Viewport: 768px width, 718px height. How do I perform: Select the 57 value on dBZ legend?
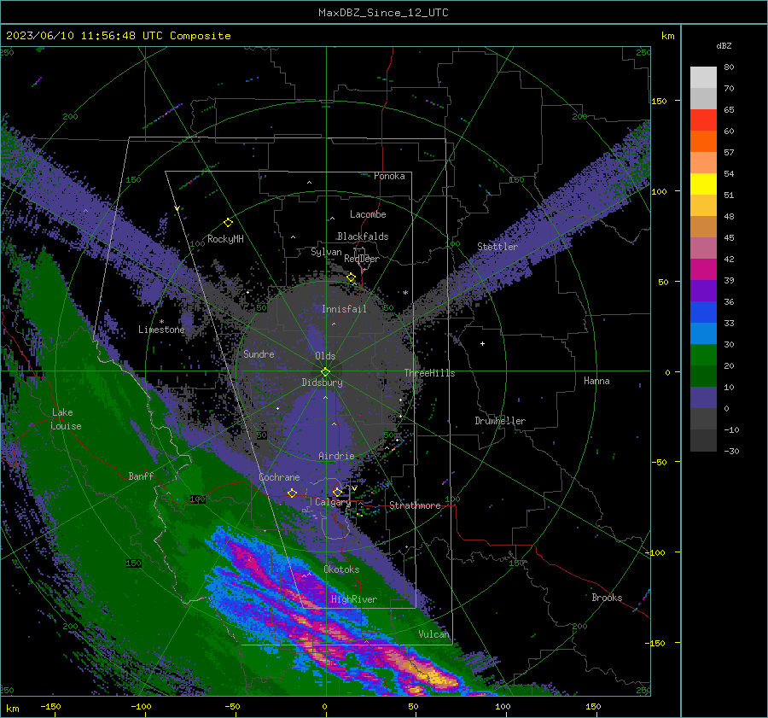click(729, 153)
